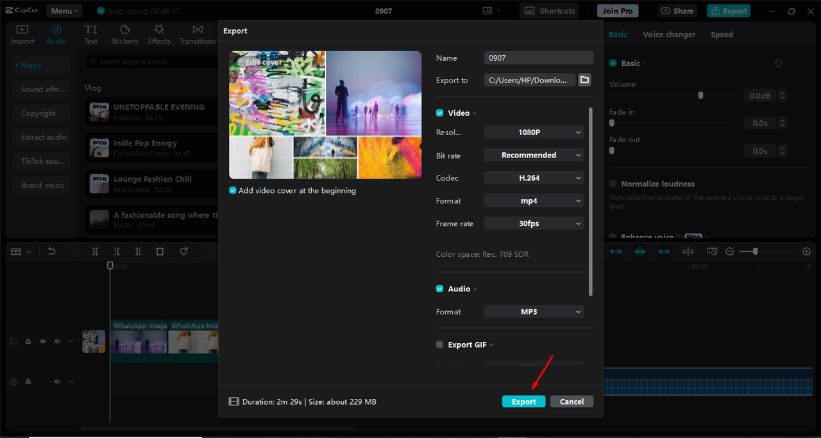Viewport: 821px width, 438px height.
Task: Select Sound effects in audio sidebar
Action: point(42,89)
